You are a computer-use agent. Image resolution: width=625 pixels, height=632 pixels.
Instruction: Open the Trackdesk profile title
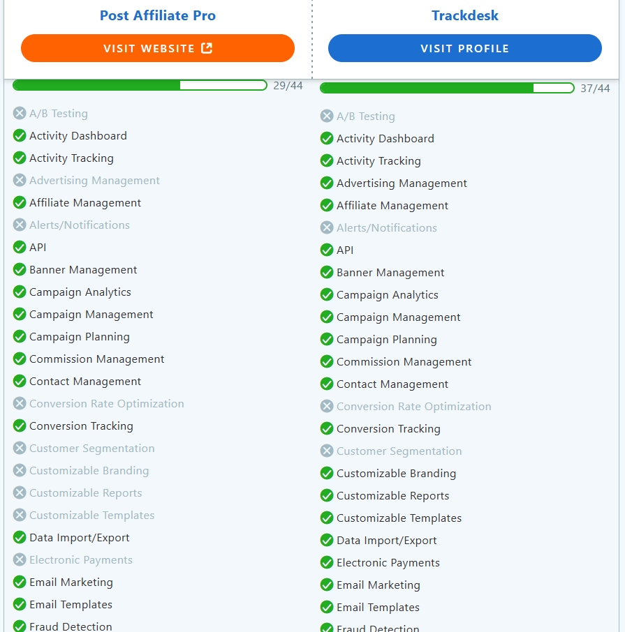tap(464, 15)
